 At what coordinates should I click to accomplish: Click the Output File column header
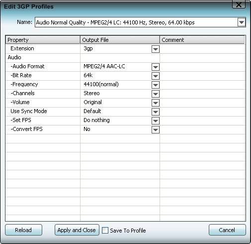click(x=120, y=40)
